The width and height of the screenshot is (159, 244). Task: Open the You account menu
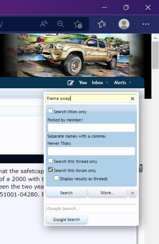point(83,83)
